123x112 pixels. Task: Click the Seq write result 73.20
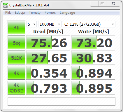[93, 42]
